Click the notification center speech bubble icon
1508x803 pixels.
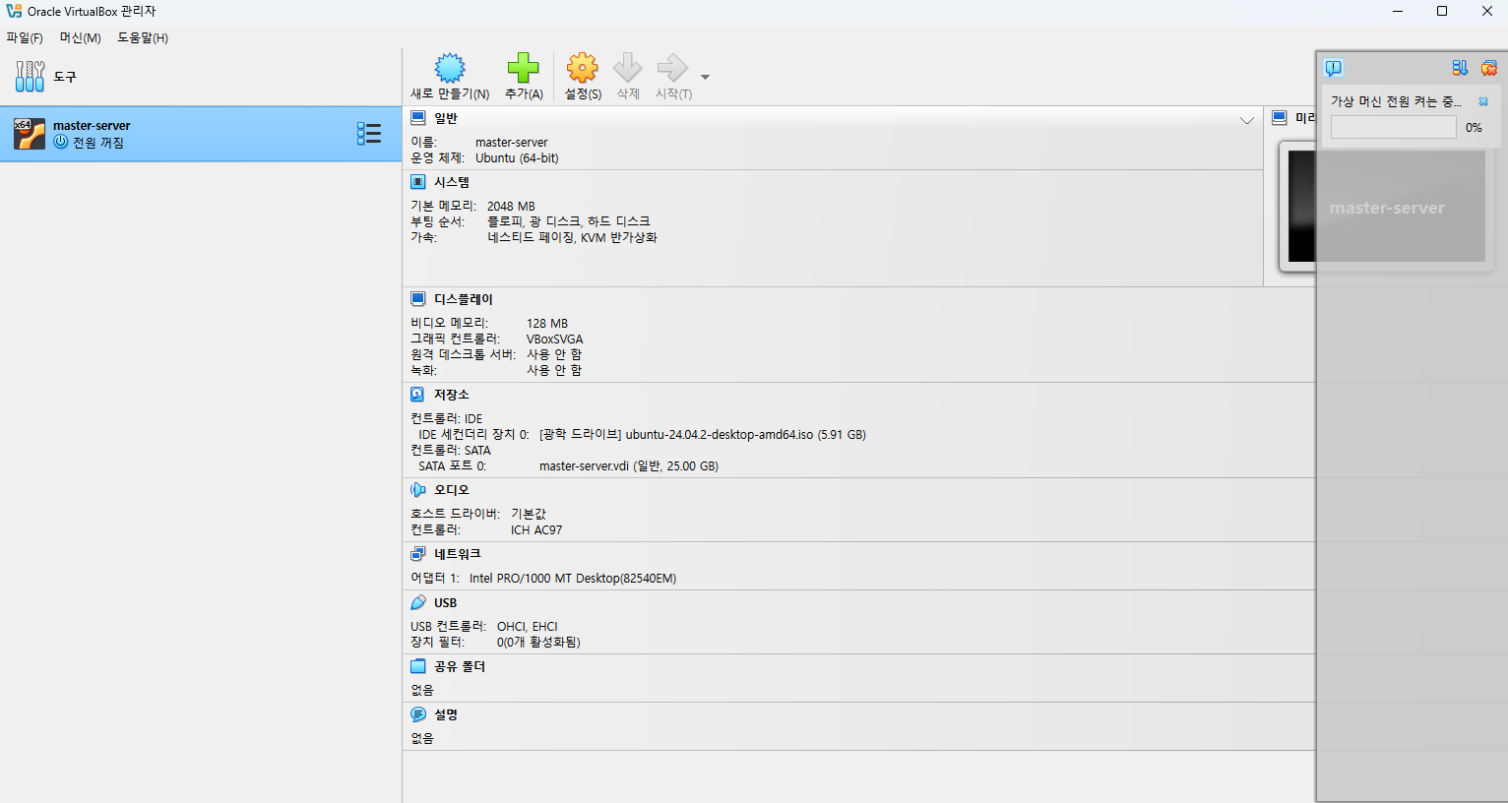pos(1334,68)
